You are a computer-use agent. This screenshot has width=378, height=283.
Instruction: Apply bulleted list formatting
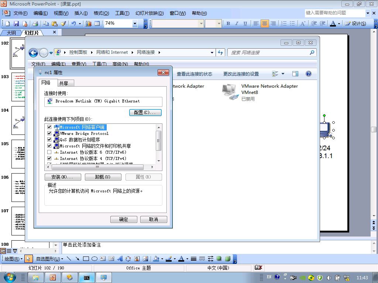click(292, 23)
